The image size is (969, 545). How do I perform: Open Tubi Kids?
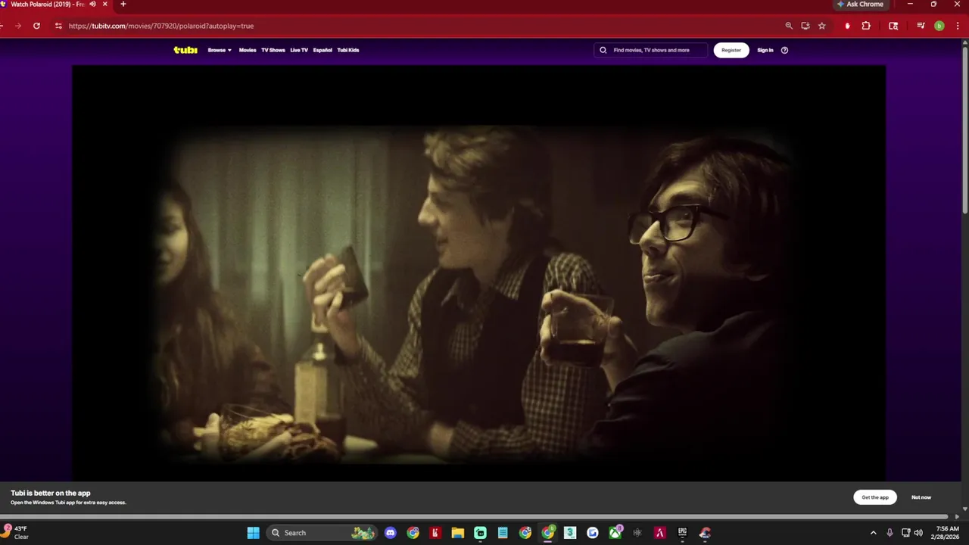(348, 50)
